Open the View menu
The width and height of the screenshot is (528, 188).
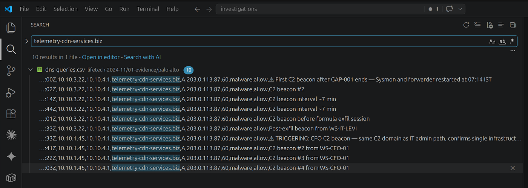(x=91, y=9)
